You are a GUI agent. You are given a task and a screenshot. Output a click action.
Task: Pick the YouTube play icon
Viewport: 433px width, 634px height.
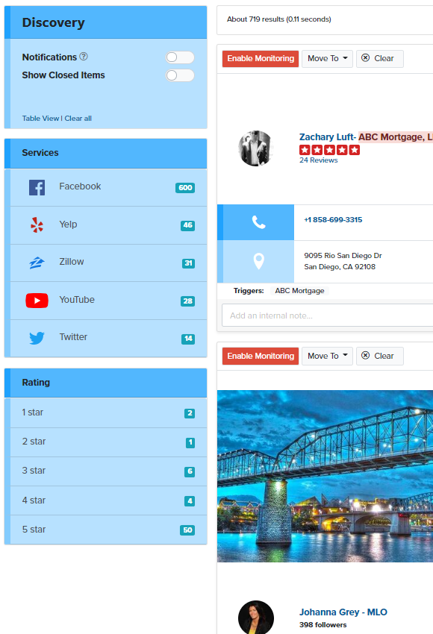pos(37,301)
